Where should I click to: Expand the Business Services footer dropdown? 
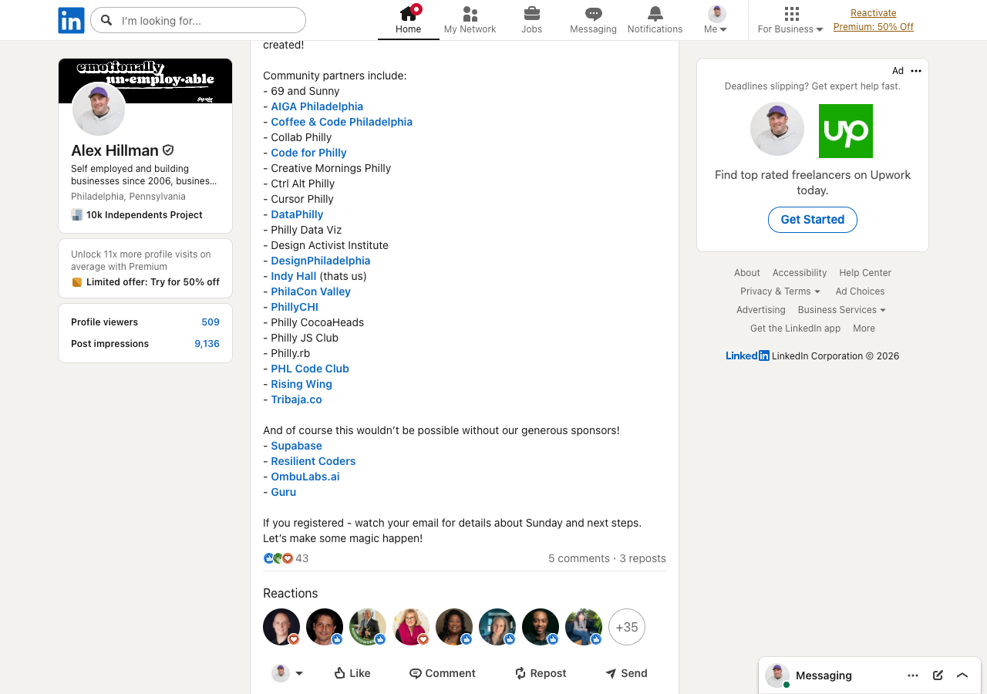[x=841, y=310]
